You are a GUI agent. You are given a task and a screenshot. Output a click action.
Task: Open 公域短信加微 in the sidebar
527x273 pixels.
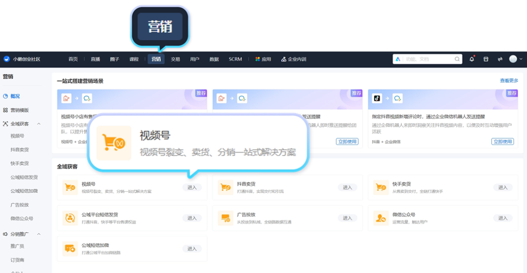tap(24, 191)
